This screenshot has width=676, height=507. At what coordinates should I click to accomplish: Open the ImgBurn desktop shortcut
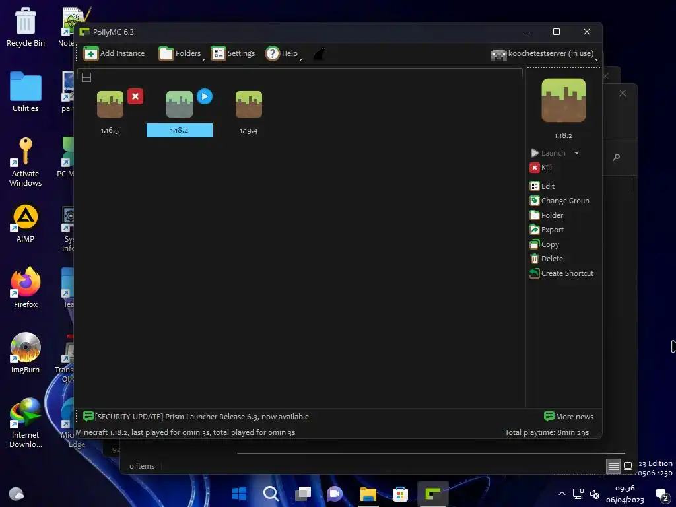[x=26, y=354]
